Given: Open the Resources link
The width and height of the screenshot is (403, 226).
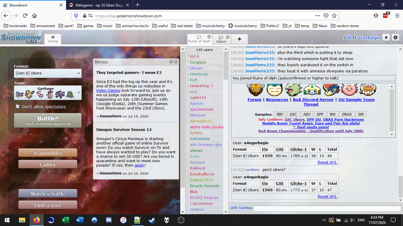Looking at the screenshot, I should [x=277, y=100].
